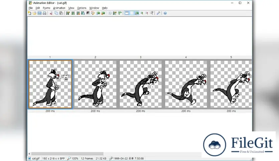
Task: Click the dark gradient image icon
Action: click(x=88, y=13)
